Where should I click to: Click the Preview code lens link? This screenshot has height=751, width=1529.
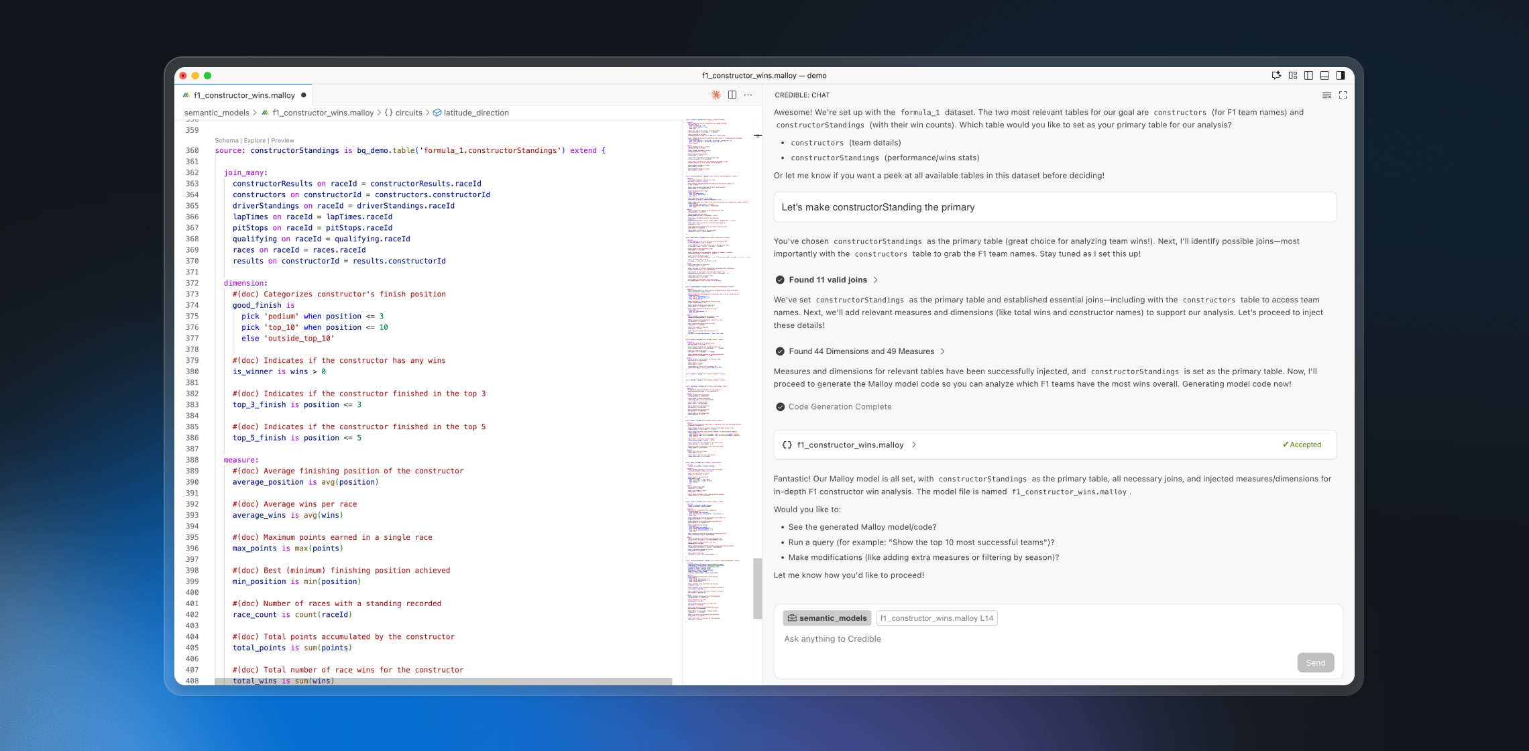282,141
